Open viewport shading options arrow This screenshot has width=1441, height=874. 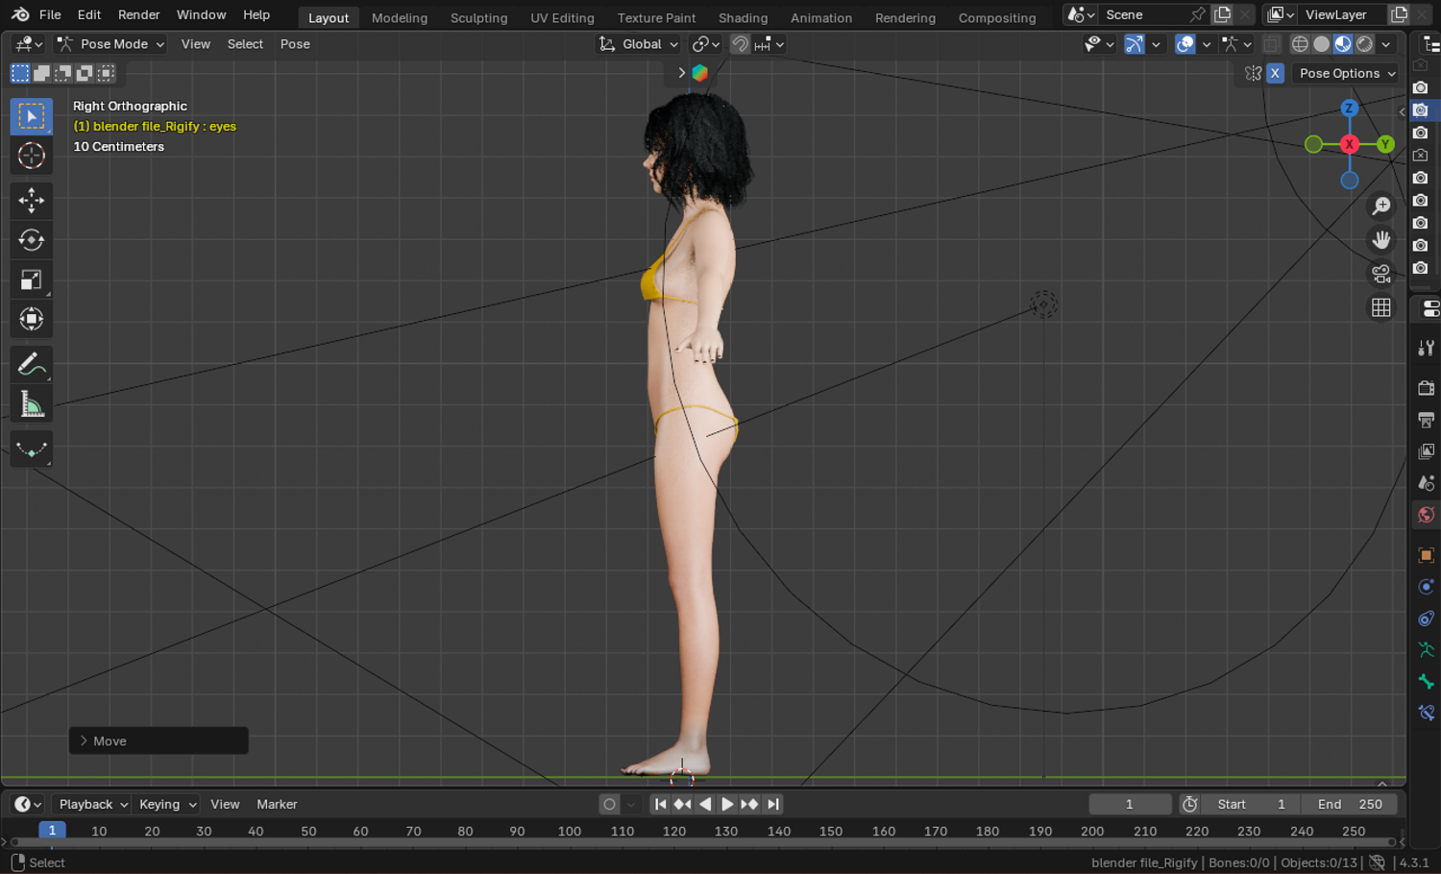click(x=1386, y=44)
